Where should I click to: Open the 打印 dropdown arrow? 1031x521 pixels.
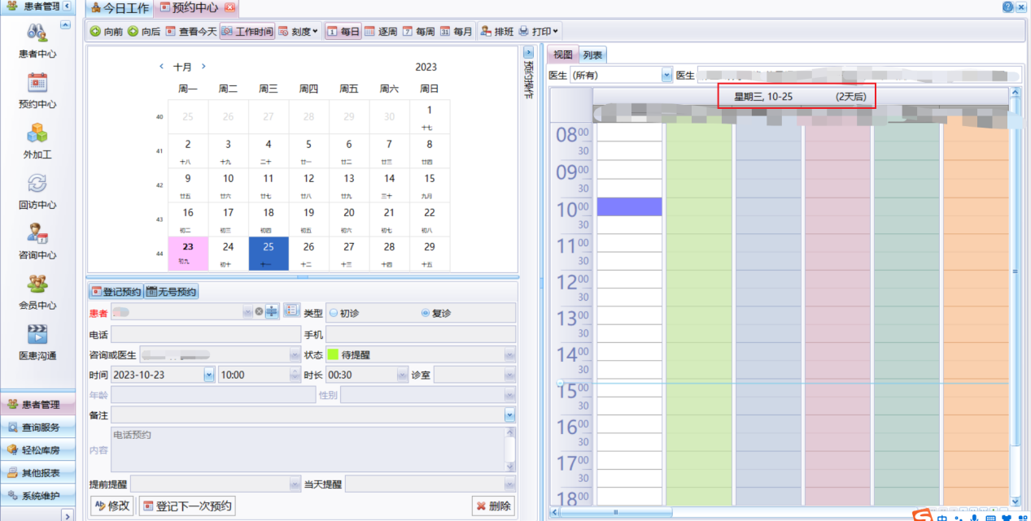click(x=556, y=32)
